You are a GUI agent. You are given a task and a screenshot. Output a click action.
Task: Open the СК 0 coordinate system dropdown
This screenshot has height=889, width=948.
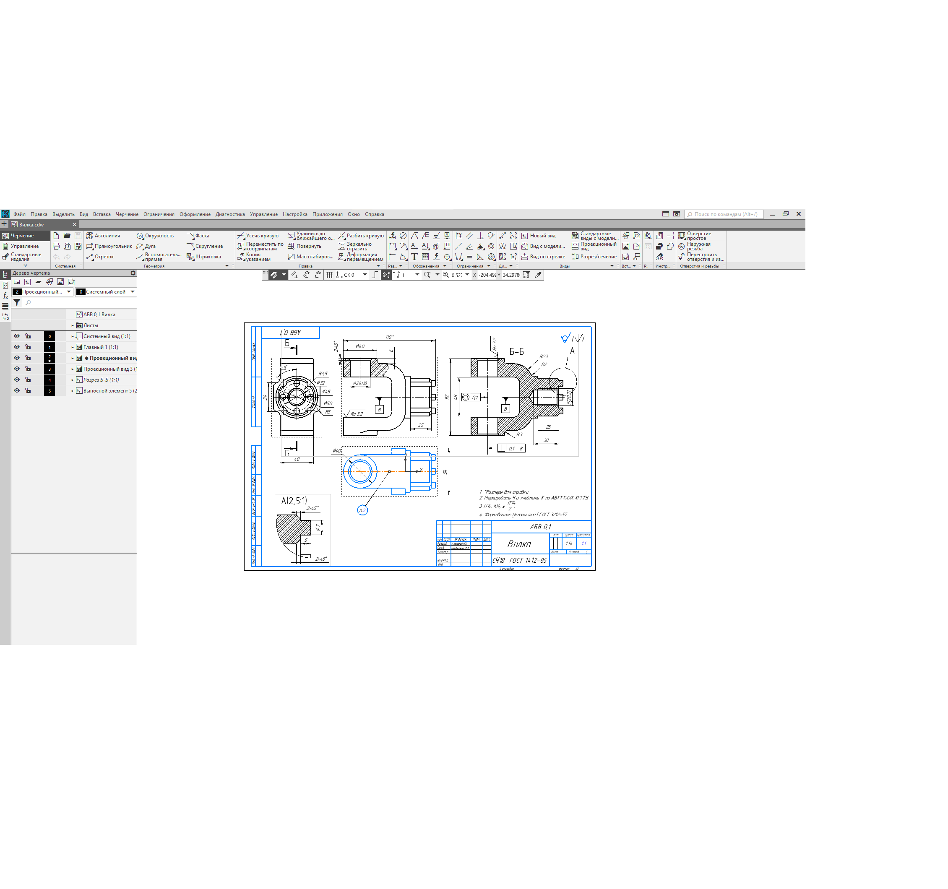point(365,275)
